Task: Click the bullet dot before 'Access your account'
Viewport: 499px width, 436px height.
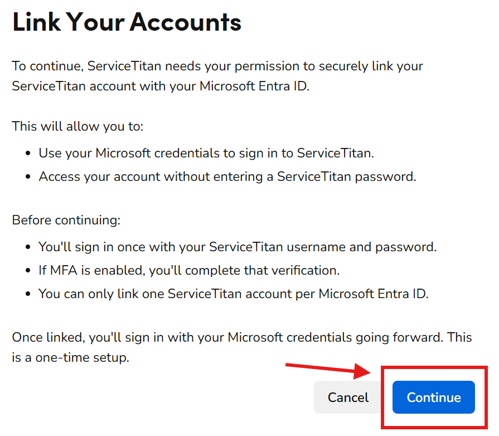Action: (28, 177)
